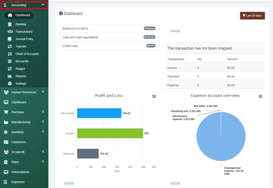Click the Chart of Accounts list icon
Screen dimensions: 273x188
pyautogui.click(x=10, y=54)
